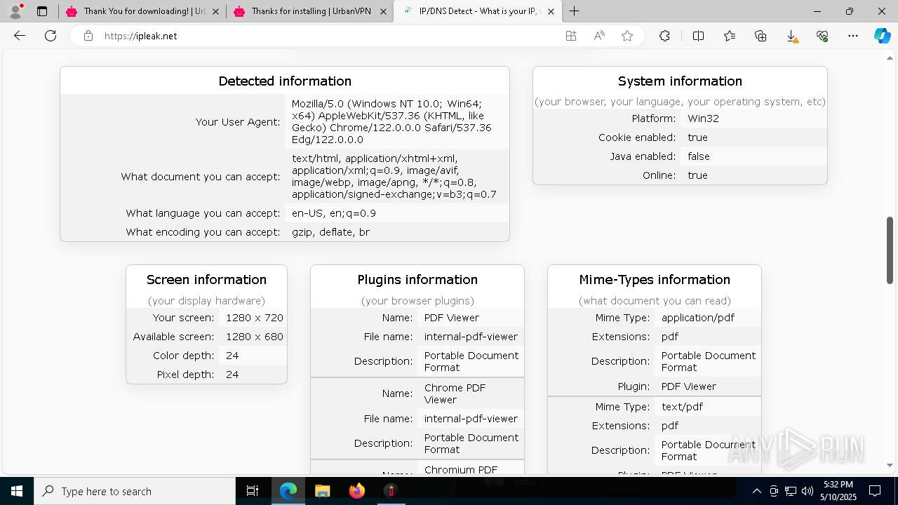This screenshot has width=898, height=505.
Task: Show hidden system tray icons
Action: (x=756, y=491)
